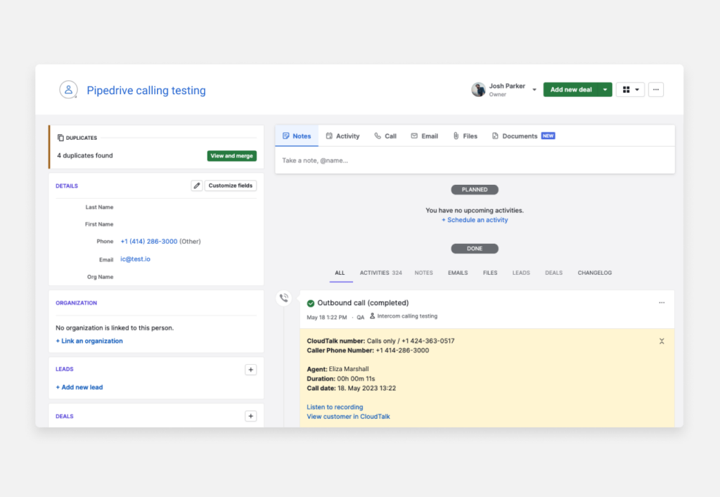Click the Take a note input field
The height and width of the screenshot is (497, 720).
pyautogui.click(x=475, y=160)
